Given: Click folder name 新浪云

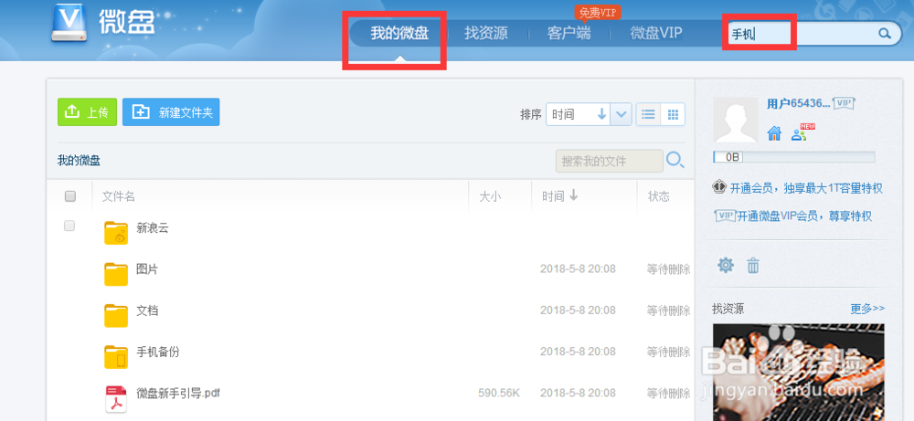Looking at the screenshot, I should 152,227.
